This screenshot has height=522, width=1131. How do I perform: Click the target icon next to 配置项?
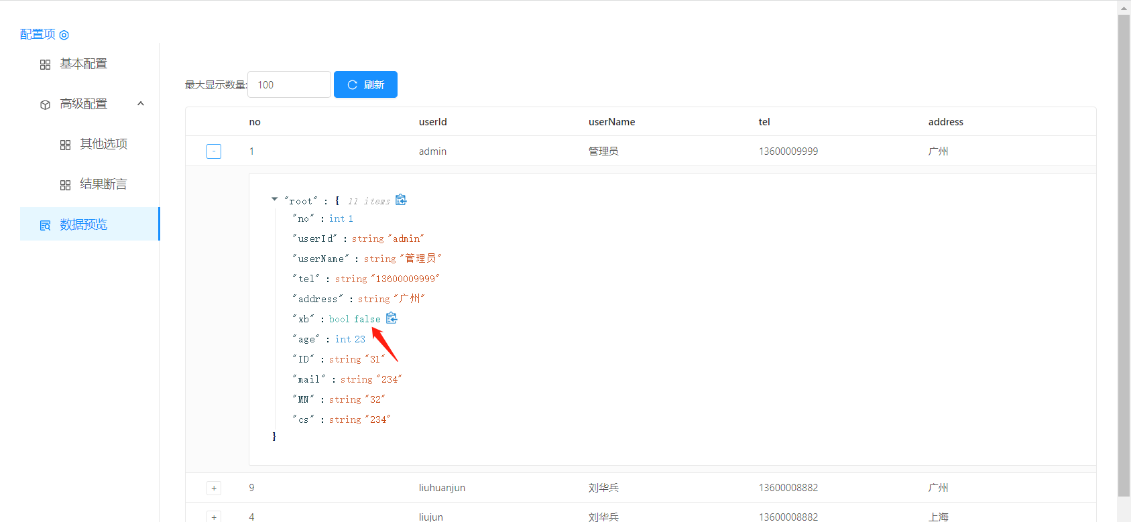[x=64, y=35]
